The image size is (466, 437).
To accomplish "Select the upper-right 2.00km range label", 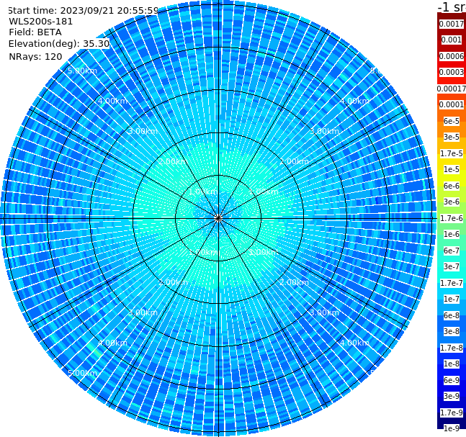I will click(x=294, y=161).
